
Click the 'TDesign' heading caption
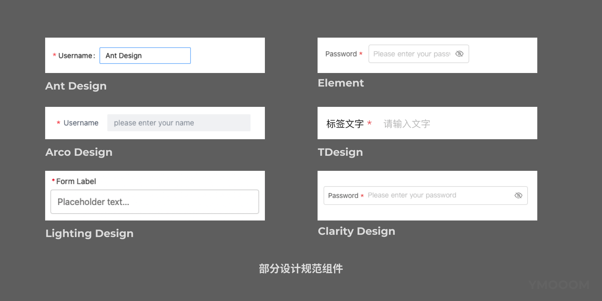click(341, 152)
